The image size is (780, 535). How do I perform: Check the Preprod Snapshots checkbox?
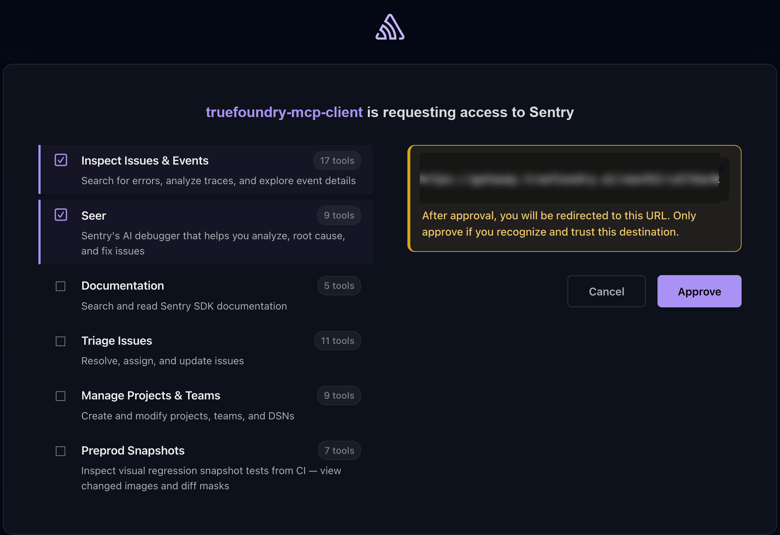point(61,451)
